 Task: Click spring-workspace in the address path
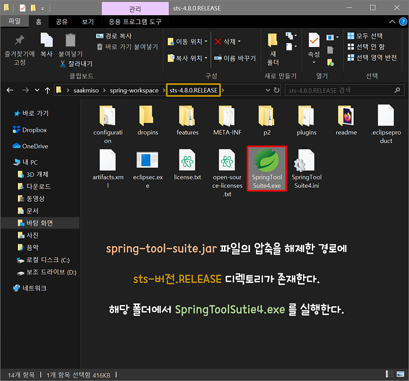[134, 90]
